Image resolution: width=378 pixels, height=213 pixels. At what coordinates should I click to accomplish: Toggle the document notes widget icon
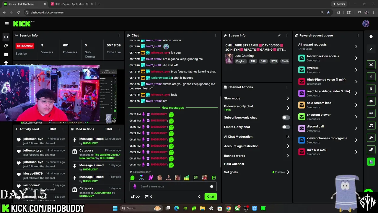(371, 89)
